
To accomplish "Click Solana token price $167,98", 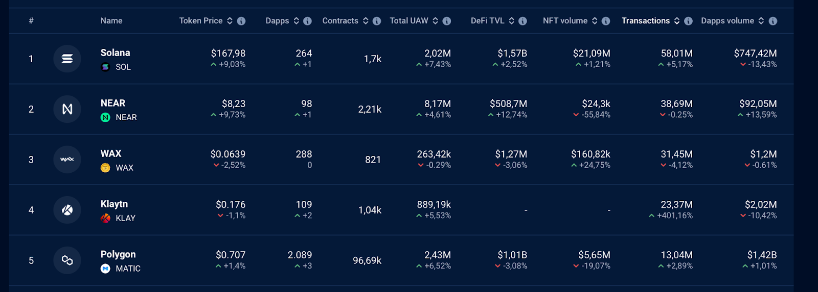I will (x=228, y=53).
